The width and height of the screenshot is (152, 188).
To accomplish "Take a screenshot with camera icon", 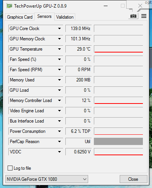I will tap(133, 16).
